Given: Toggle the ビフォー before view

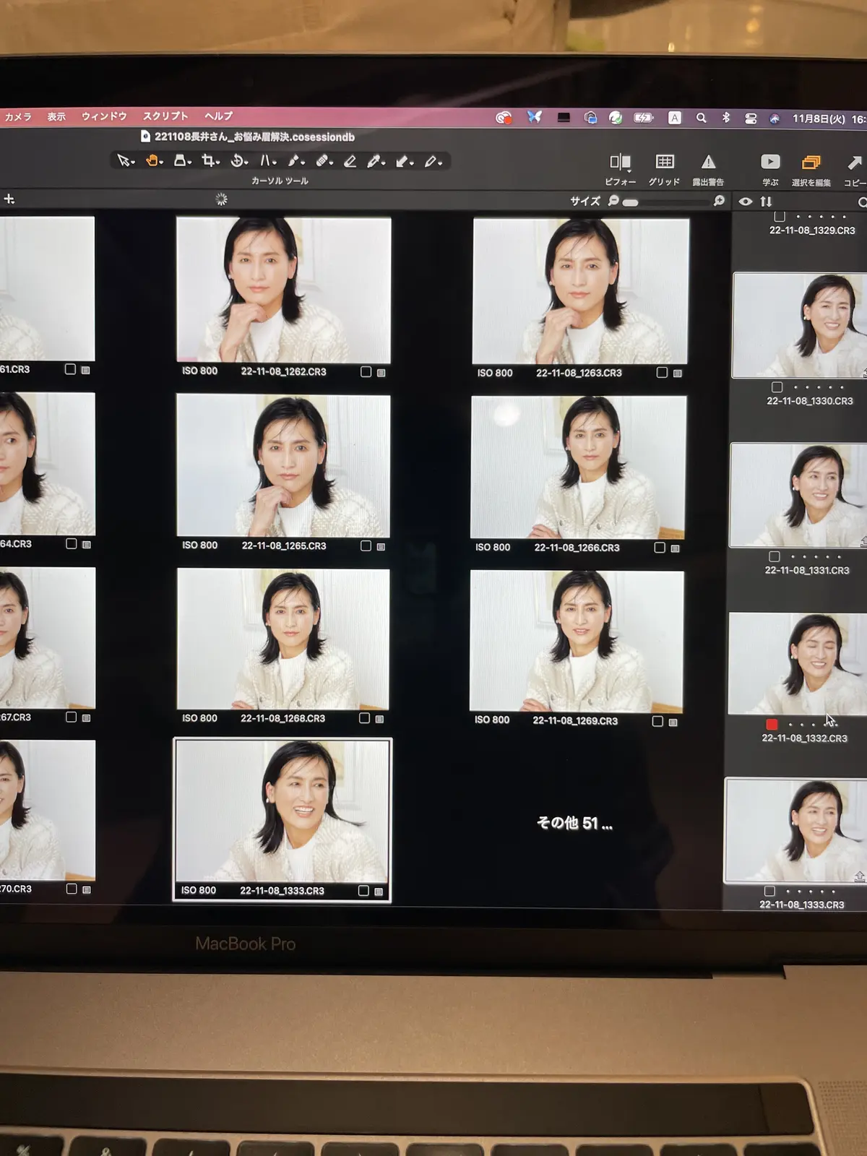Looking at the screenshot, I should (x=620, y=169).
